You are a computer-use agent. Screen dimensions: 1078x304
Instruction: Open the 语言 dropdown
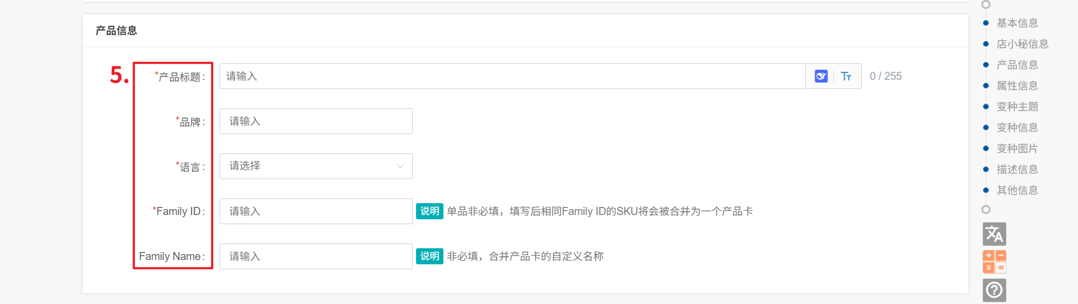coord(316,166)
